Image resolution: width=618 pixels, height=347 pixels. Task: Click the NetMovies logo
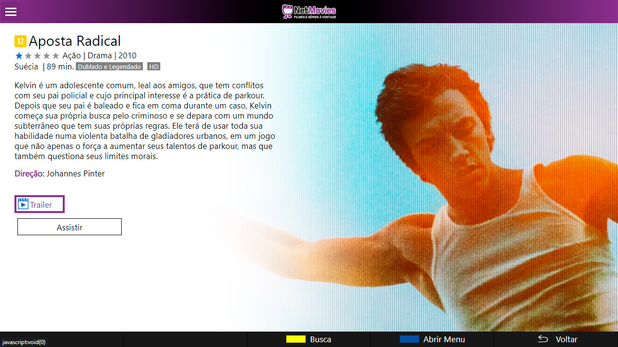(309, 11)
